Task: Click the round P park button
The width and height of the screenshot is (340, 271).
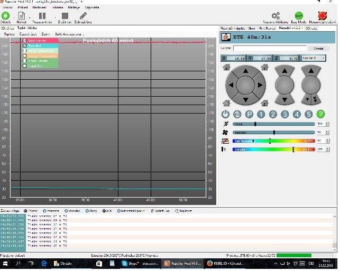Action: pos(249,114)
